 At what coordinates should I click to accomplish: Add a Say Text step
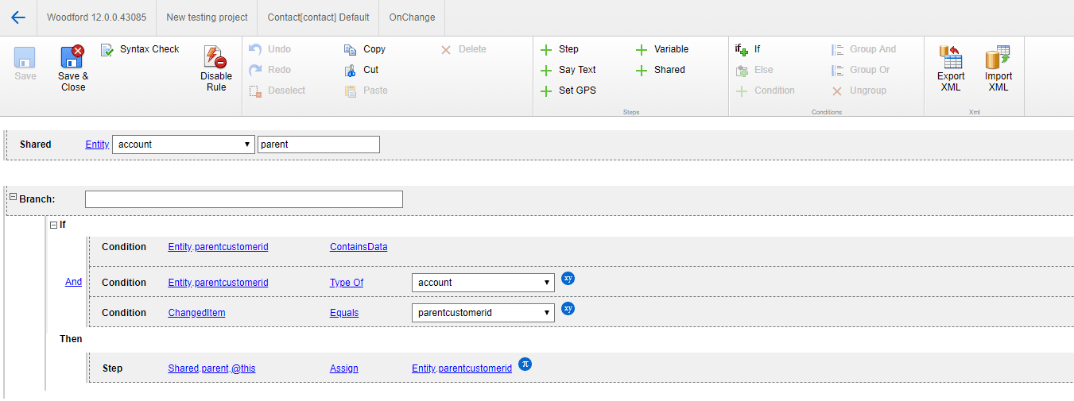point(568,70)
